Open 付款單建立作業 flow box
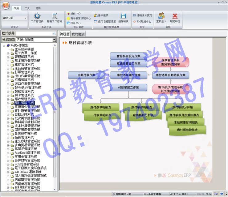This screenshot has height=197, width=228. tap(128, 88)
